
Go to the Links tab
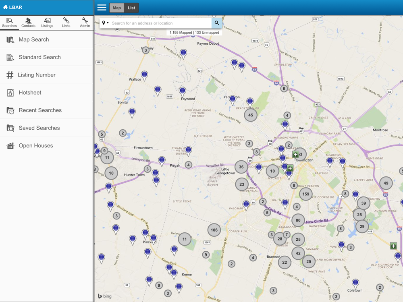(x=66, y=23)
